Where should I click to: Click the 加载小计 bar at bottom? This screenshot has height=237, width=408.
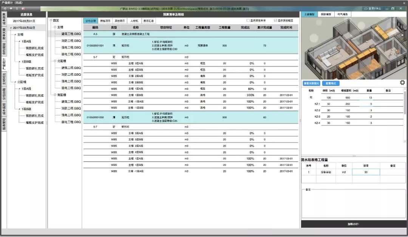354,224
